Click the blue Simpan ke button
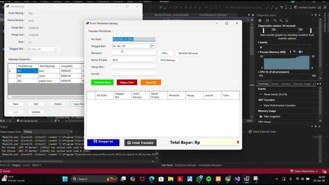This screenshot has width=329, height=185. click(103, 142)
